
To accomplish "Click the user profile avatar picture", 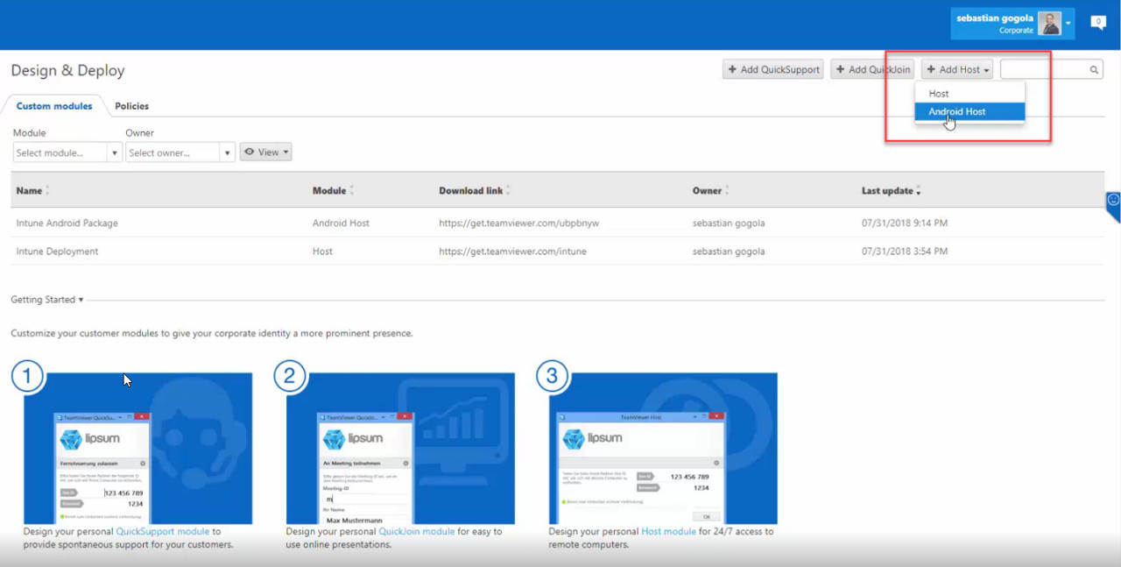I will [1049, 24].
